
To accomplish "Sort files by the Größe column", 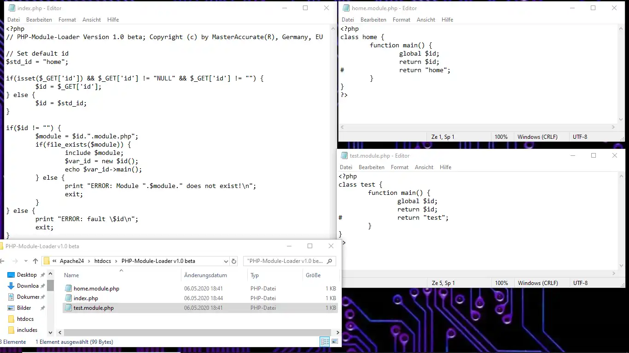I will [313, 275].
